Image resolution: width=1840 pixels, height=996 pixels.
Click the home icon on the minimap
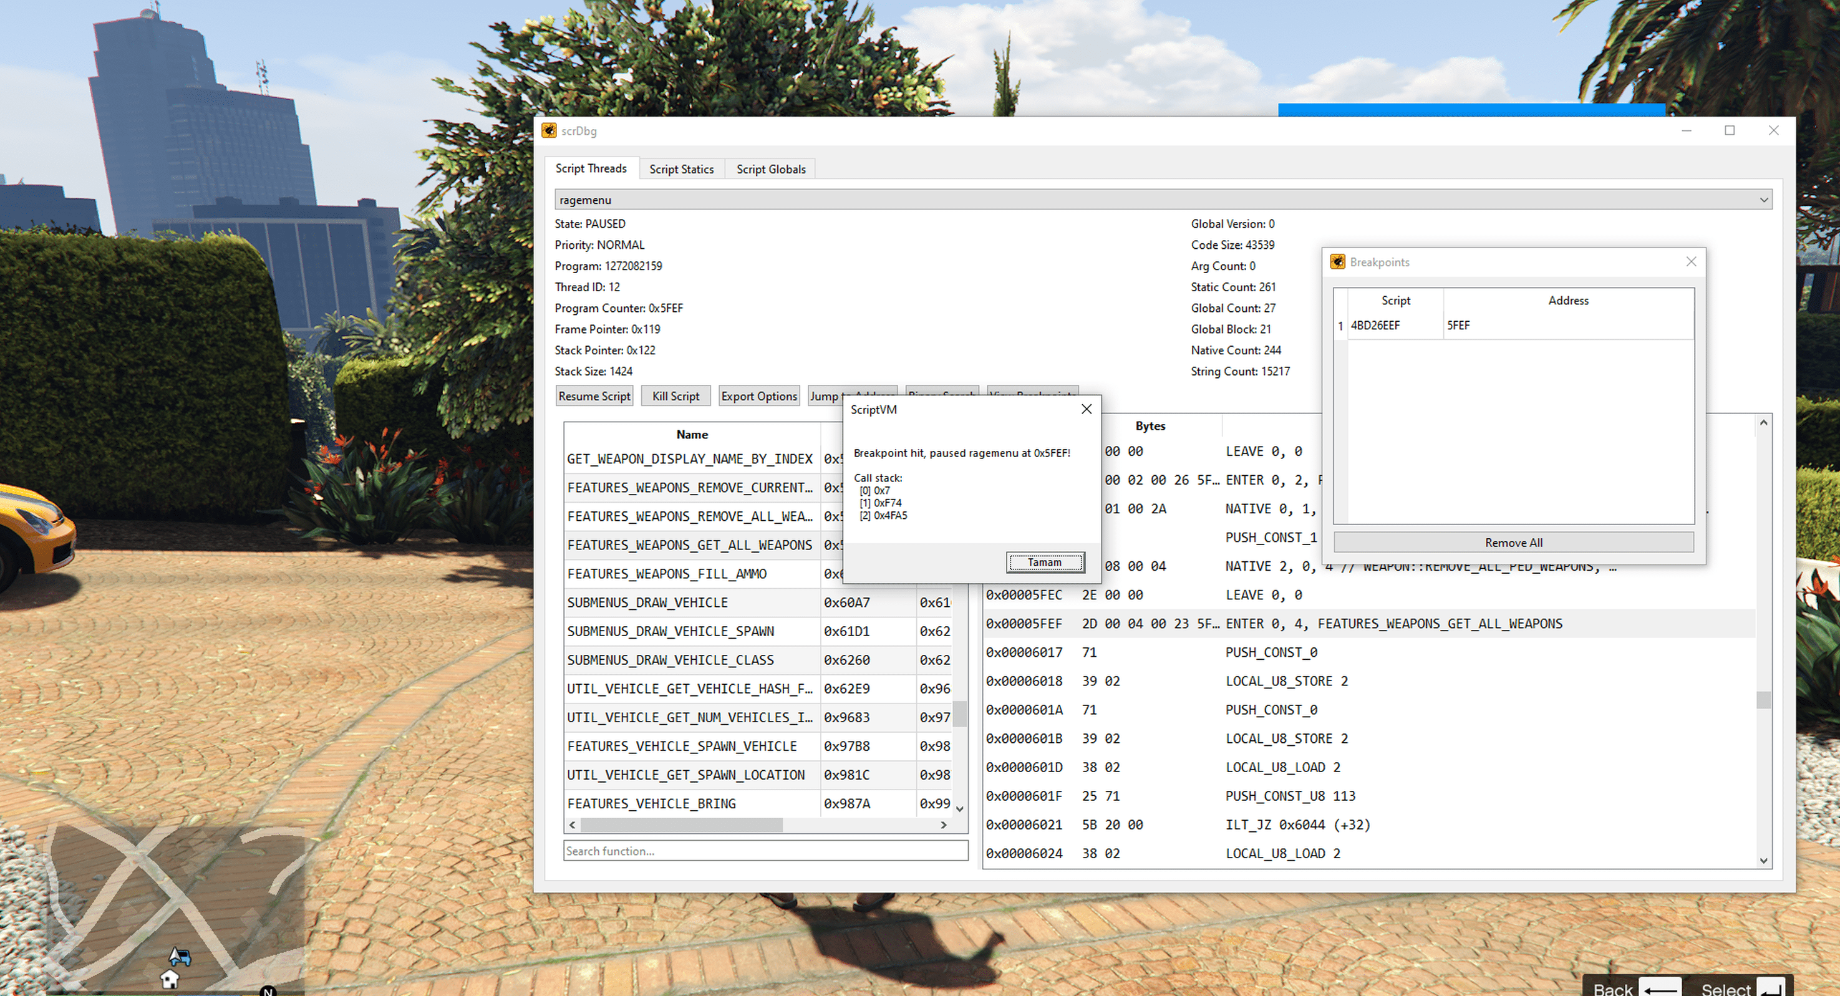pyautogui.click(x=169, y=979)
